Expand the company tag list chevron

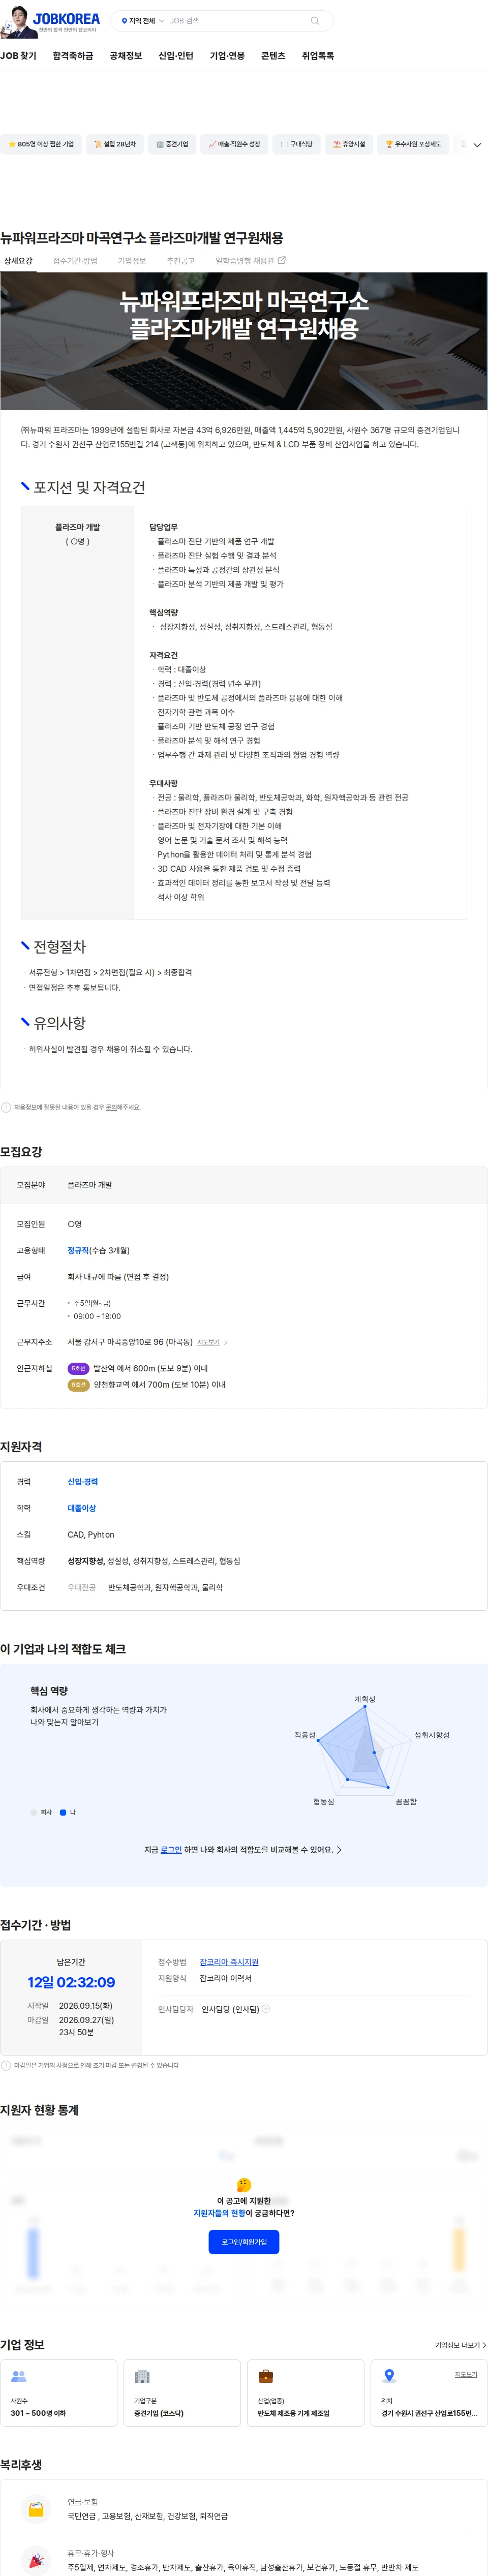pos(477,145)
